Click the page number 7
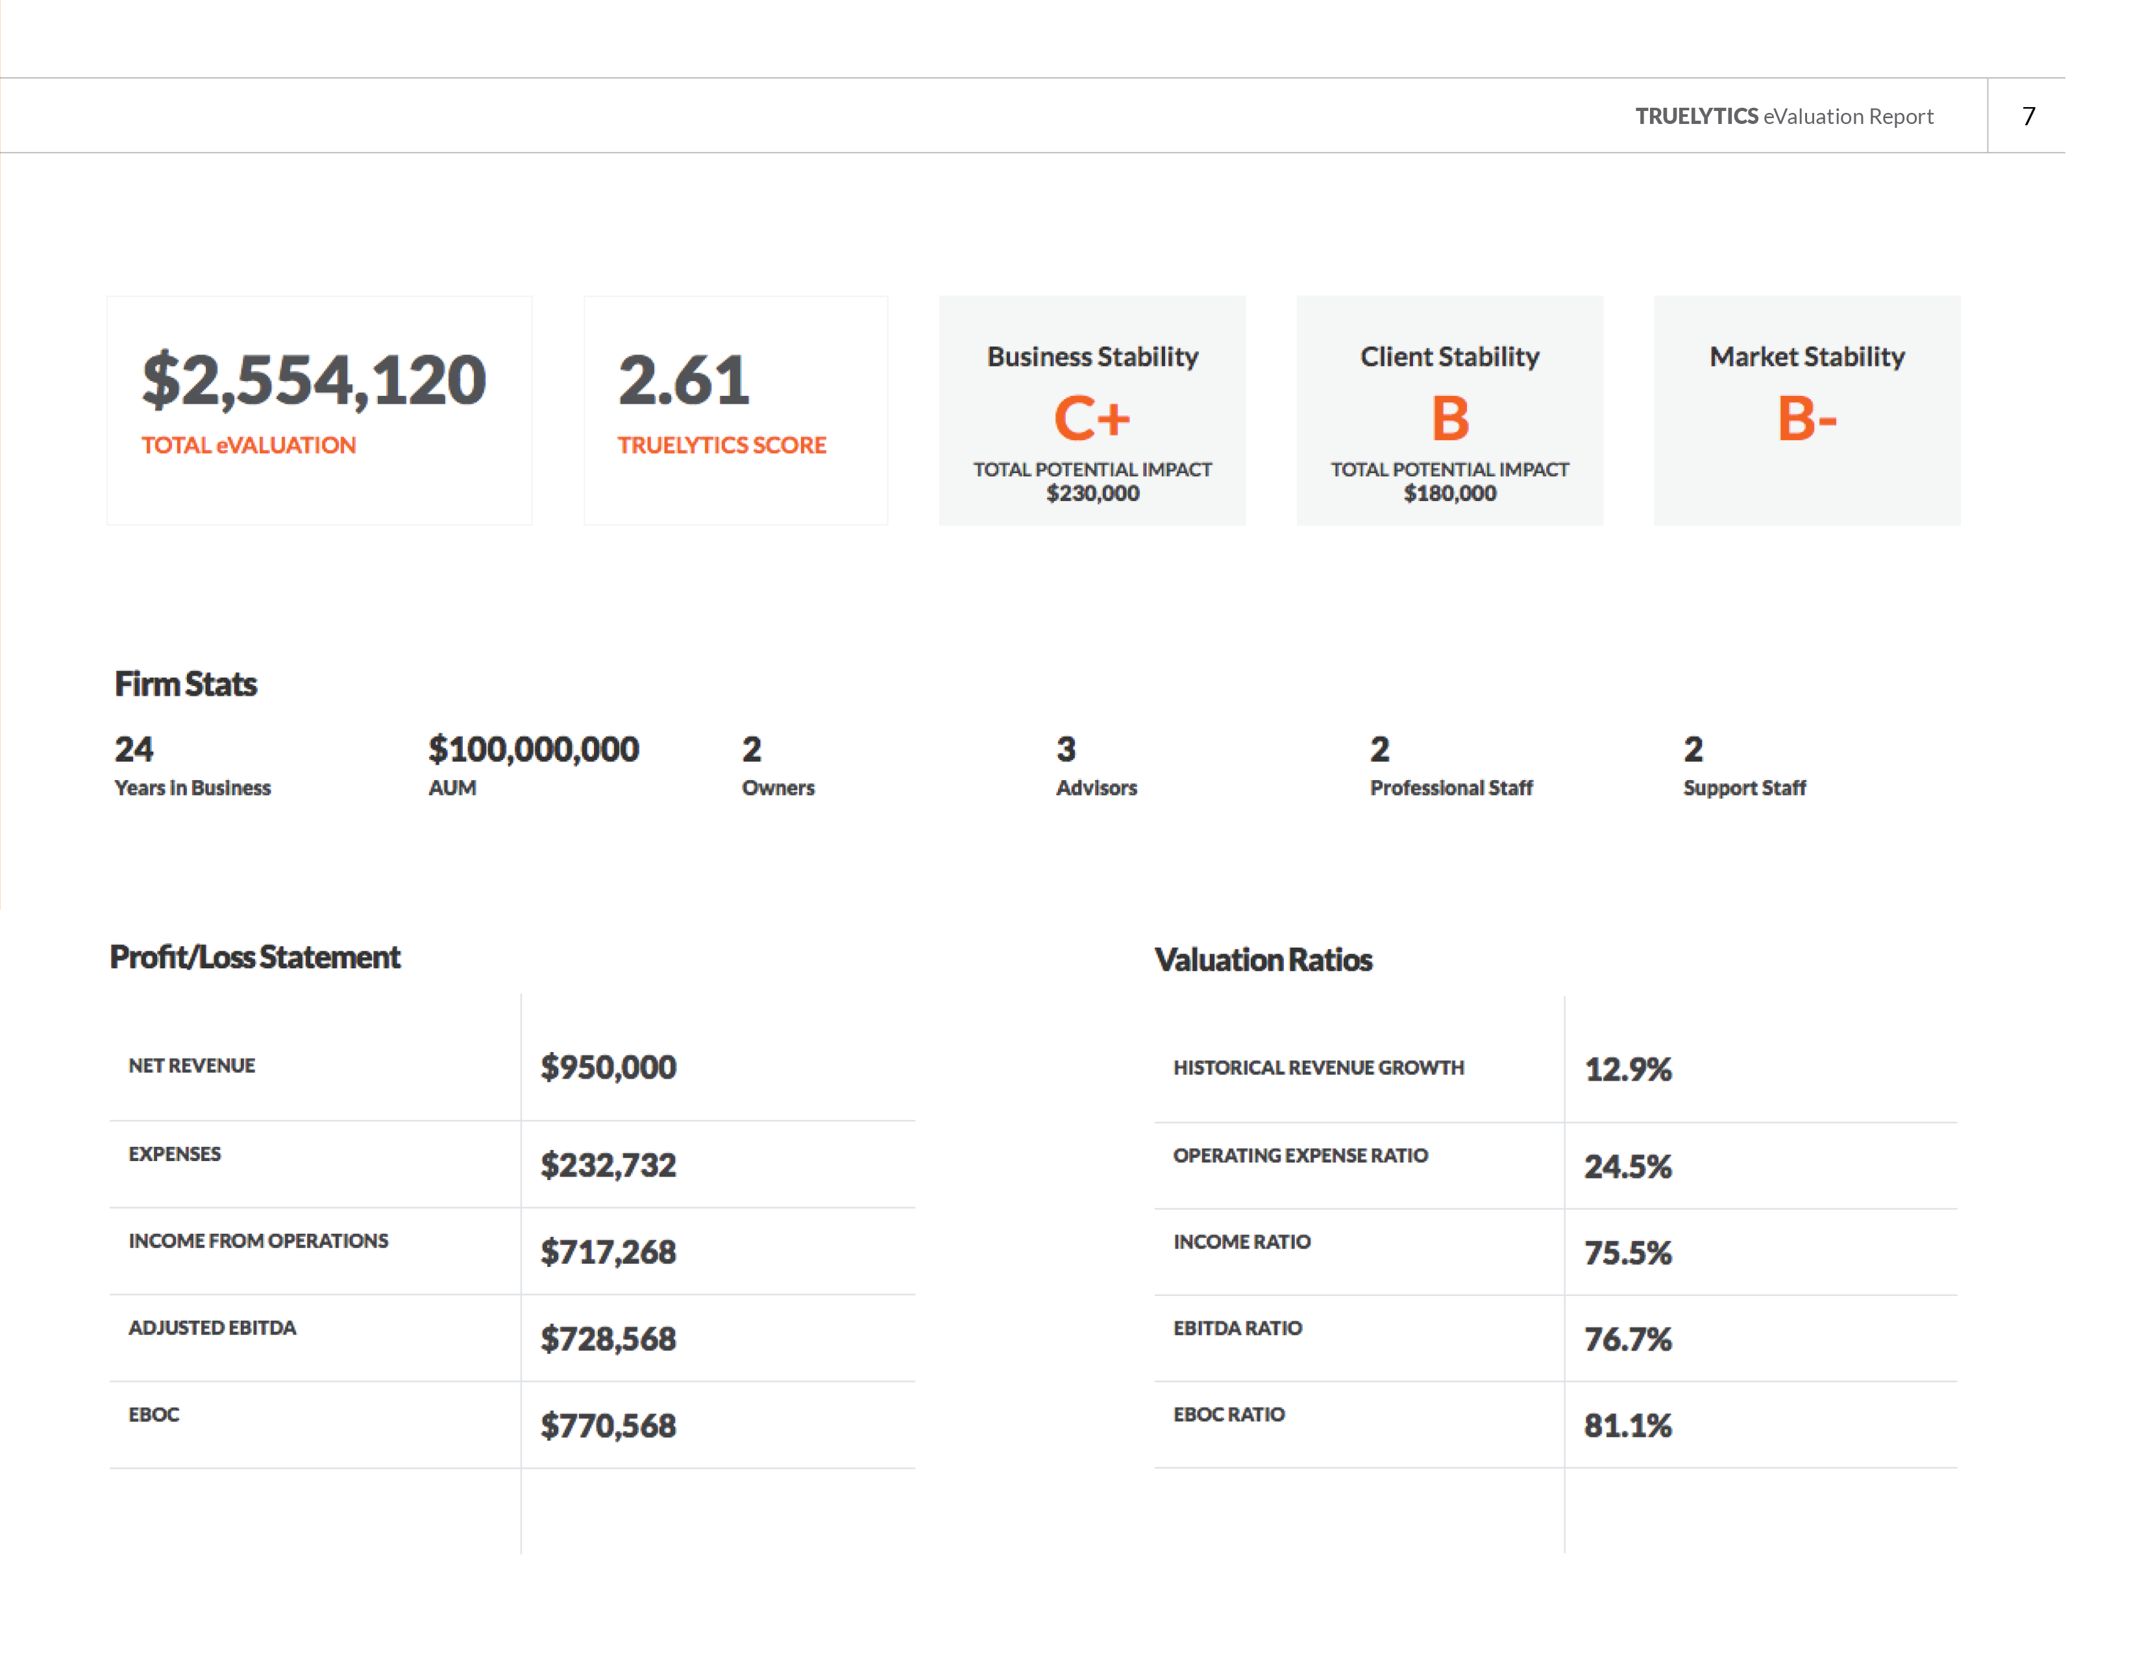 2029,117
